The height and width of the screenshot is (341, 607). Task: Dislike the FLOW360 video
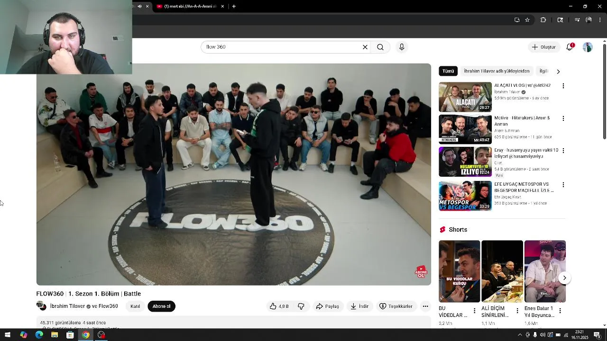[x=301, y=306]
